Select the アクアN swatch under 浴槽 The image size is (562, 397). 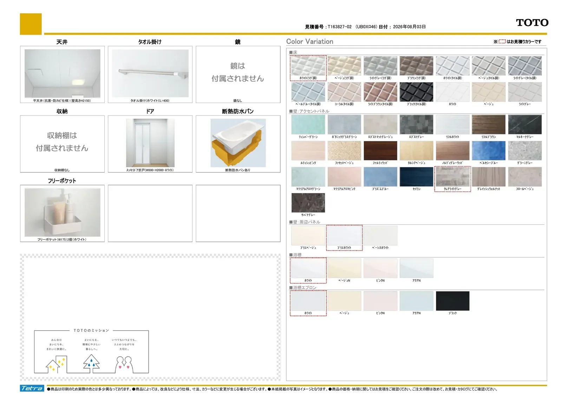click(416, 268)
